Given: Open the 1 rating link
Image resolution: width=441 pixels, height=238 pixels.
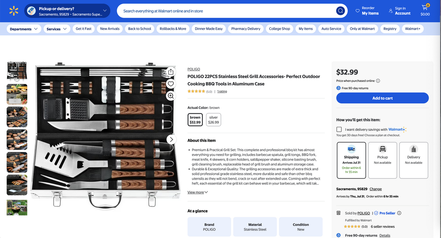Looking at the screenshot, I should click(x=222, y=91).
